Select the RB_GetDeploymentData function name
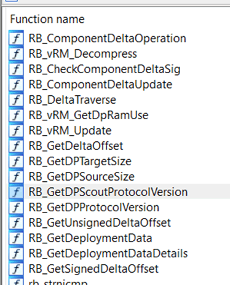The width and height of the screenshot is (230, 285). [90, 238]
